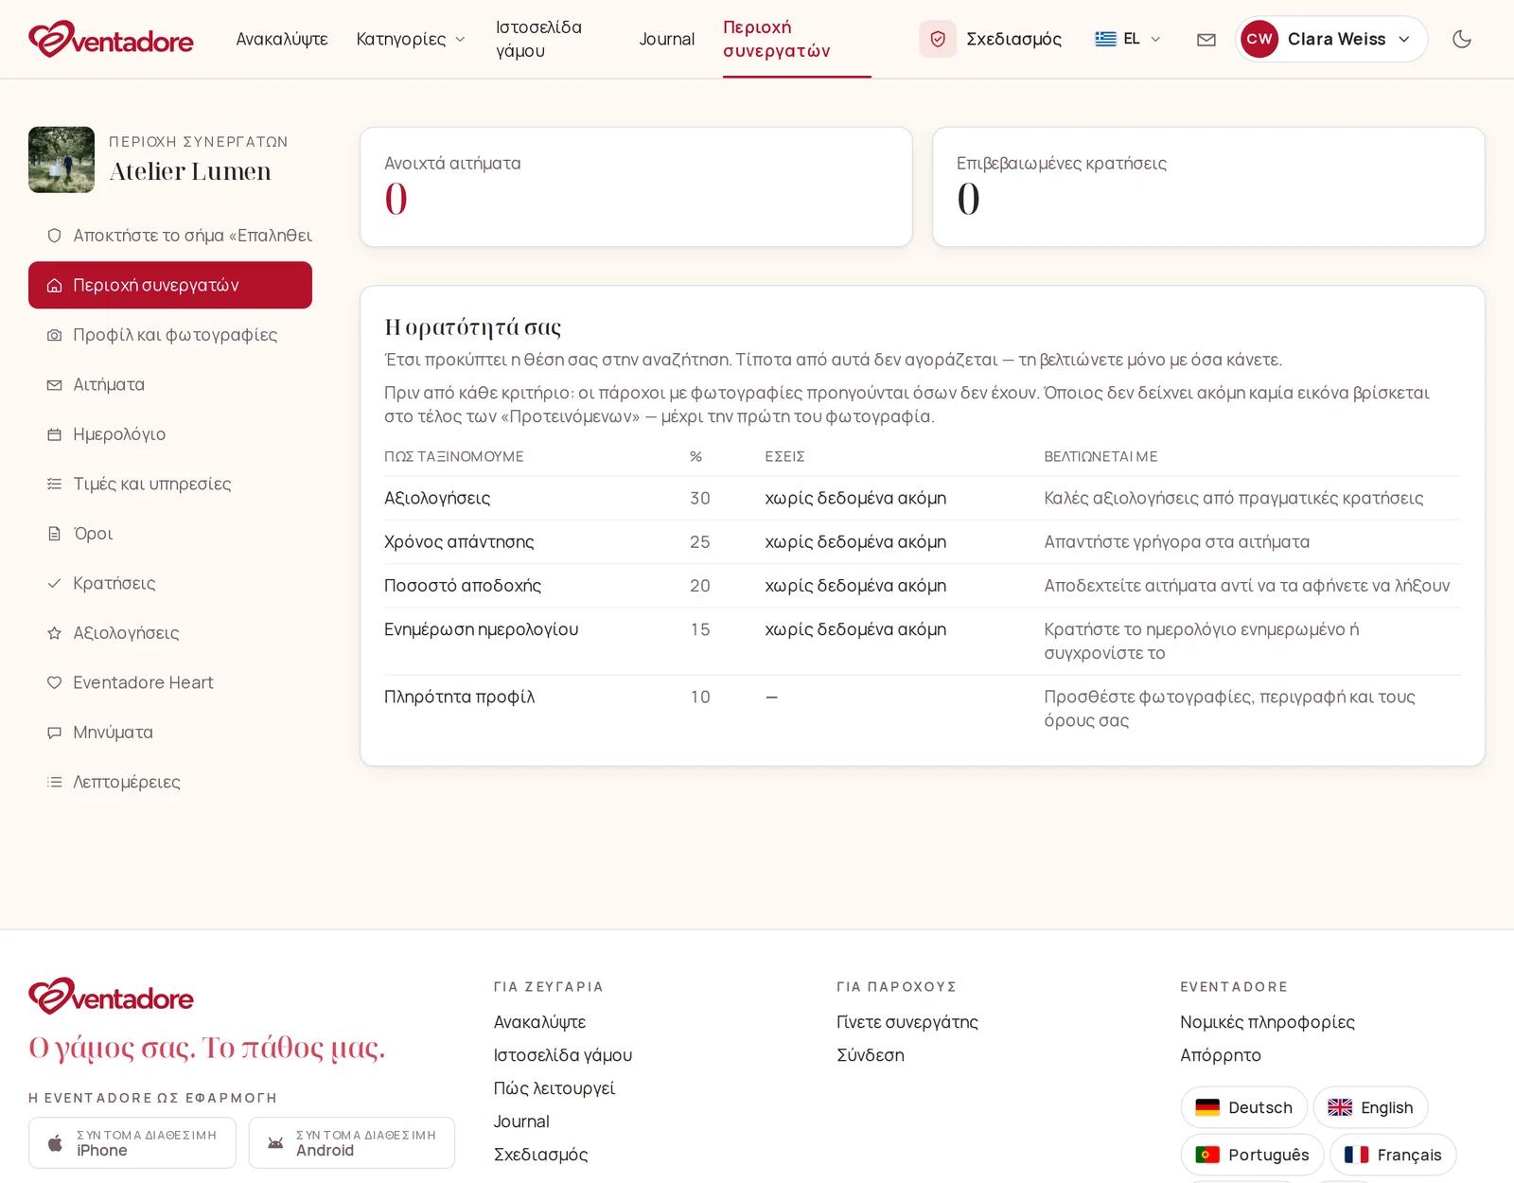Switch language to English in footer
1514x1183 pixels.
(x=1370, y=1107)
